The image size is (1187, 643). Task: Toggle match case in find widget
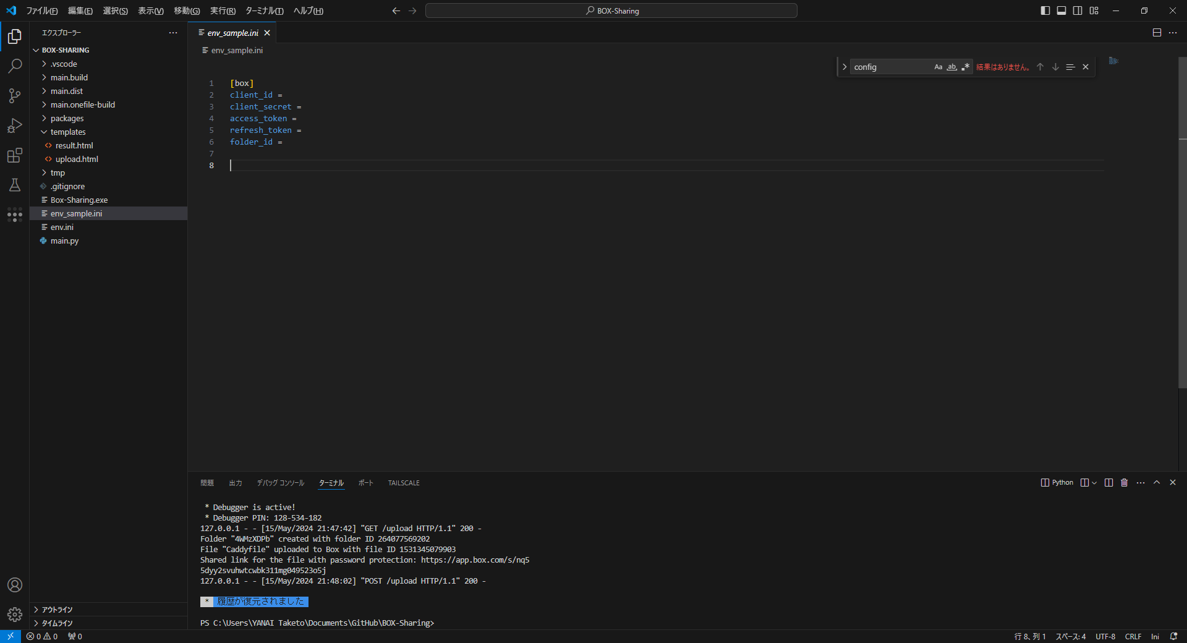point(938,67)
